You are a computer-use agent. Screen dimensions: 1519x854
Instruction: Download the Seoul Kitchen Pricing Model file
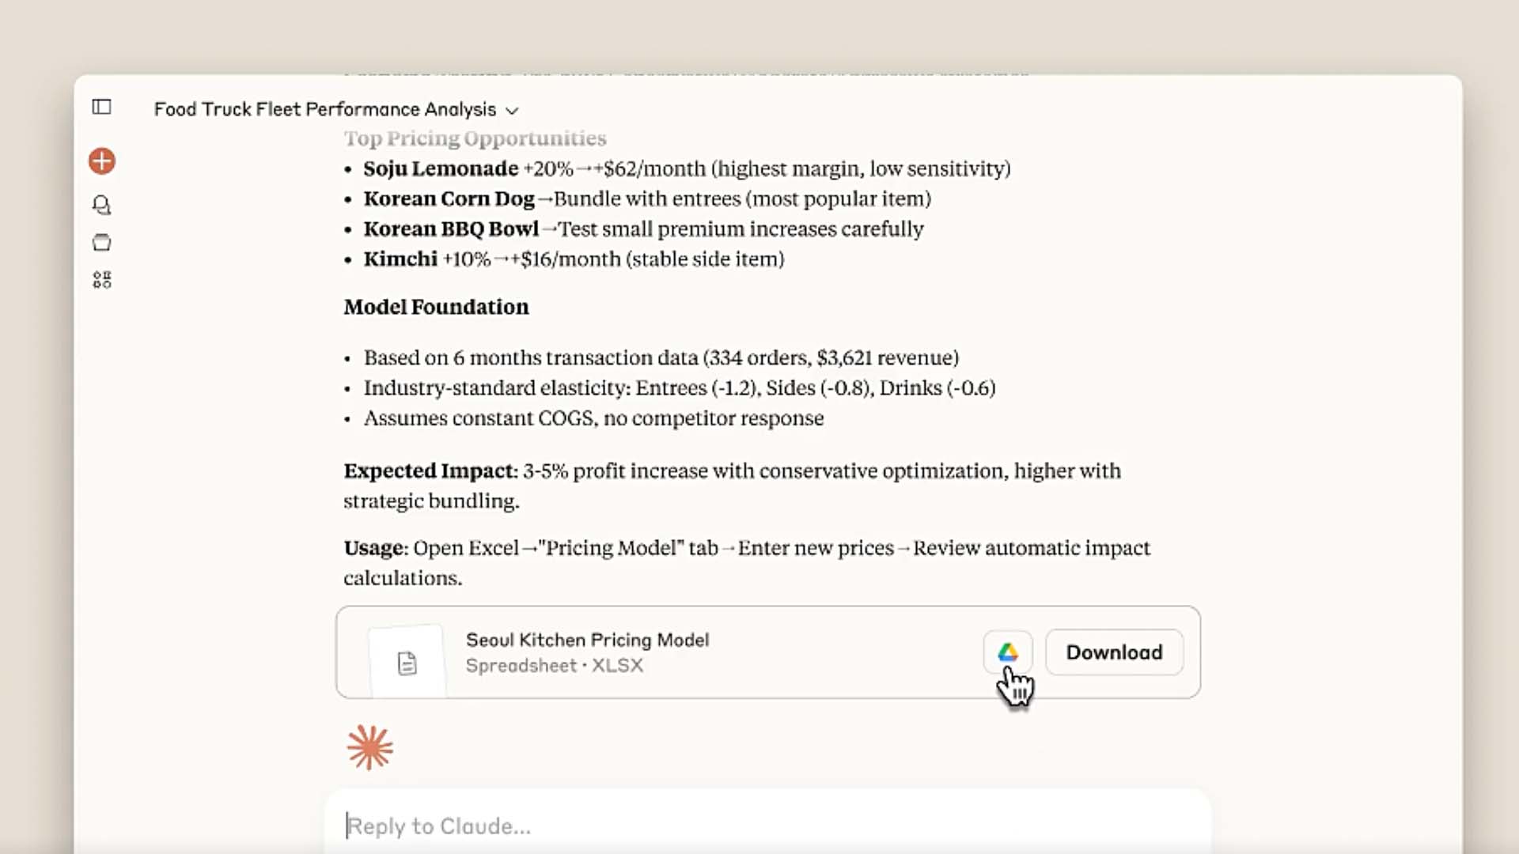tap(1114, 652)
